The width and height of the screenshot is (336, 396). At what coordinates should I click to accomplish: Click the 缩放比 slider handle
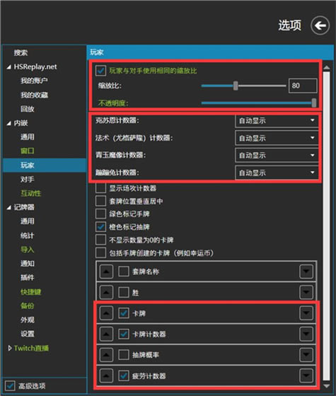(x=236, y=86)
